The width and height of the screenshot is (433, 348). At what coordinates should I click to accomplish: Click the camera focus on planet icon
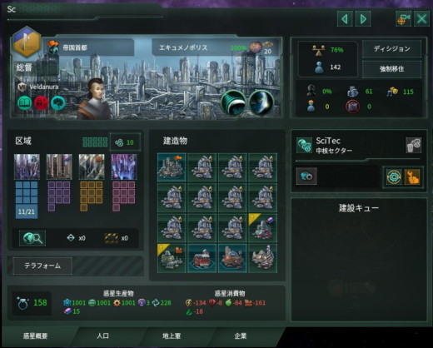point(403,19)
